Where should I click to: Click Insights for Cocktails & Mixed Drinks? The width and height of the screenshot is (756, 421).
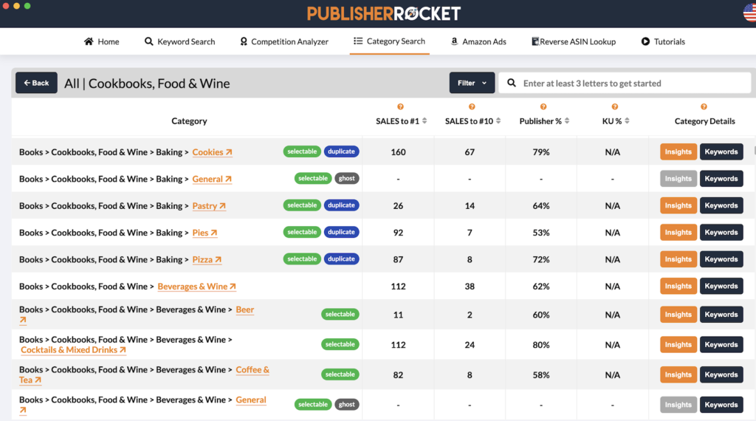click(x=678, y=344)
